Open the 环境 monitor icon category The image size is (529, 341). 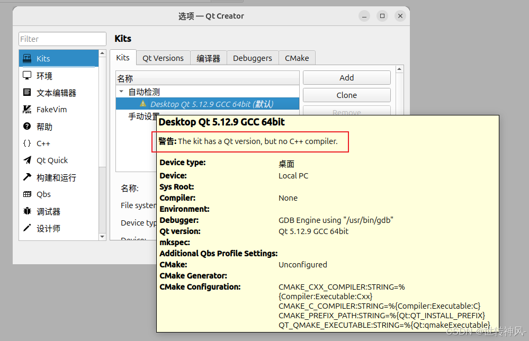pos(27,75)
